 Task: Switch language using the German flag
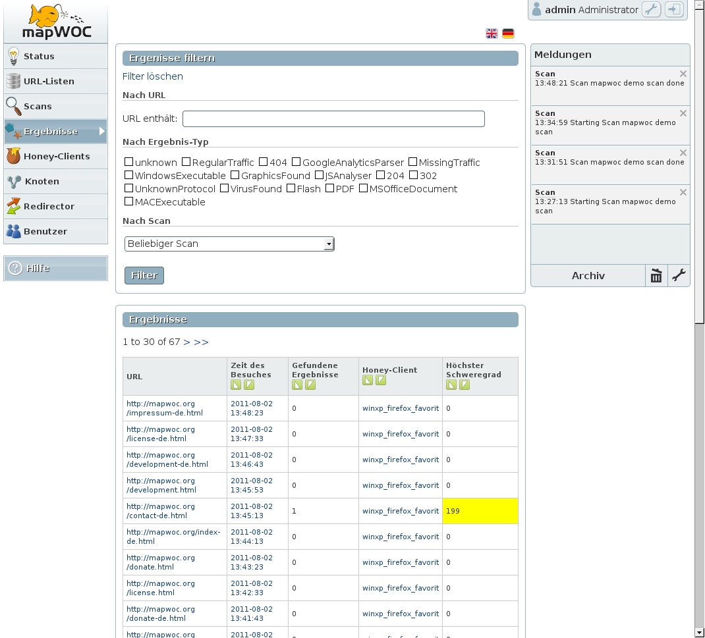tap(508, 34)
